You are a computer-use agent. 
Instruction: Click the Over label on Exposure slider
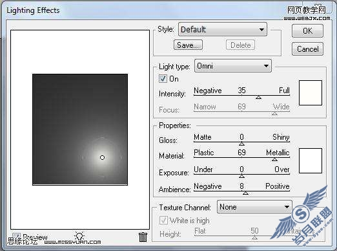(282, 169)
